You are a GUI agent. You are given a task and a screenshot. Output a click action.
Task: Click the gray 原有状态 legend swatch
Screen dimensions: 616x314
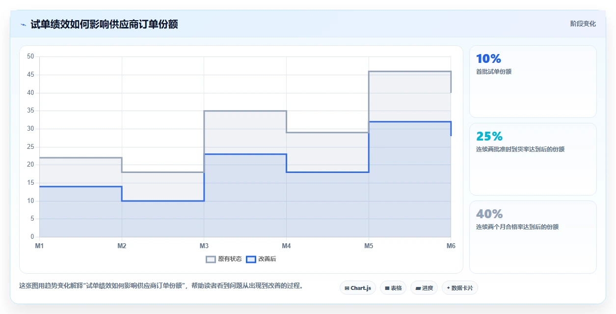click(211, 259)
